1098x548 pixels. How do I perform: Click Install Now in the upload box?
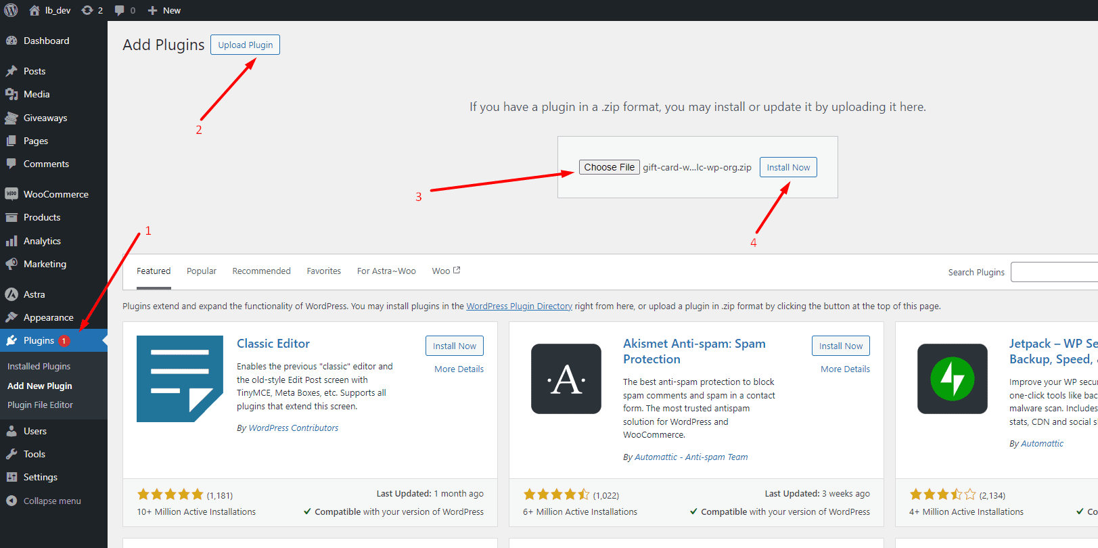788,167
